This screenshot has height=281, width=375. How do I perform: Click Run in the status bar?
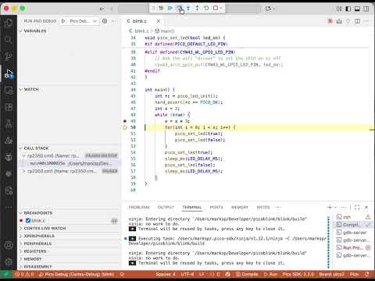point(271,274)
